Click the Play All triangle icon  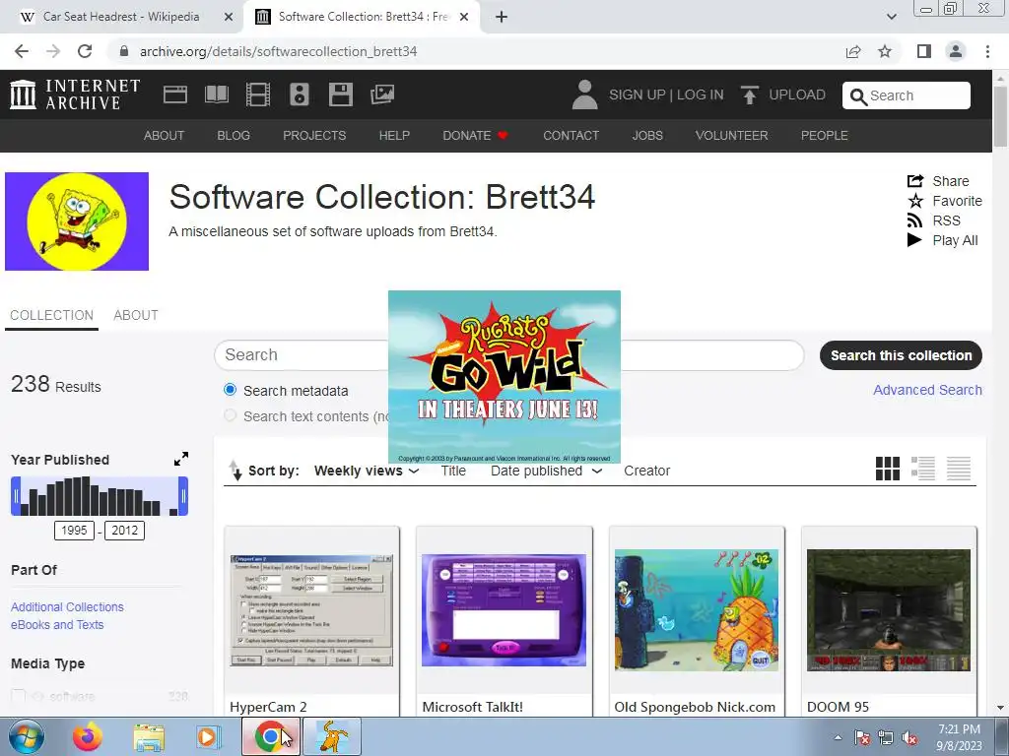pyautogui.click(x=914, y=240)
